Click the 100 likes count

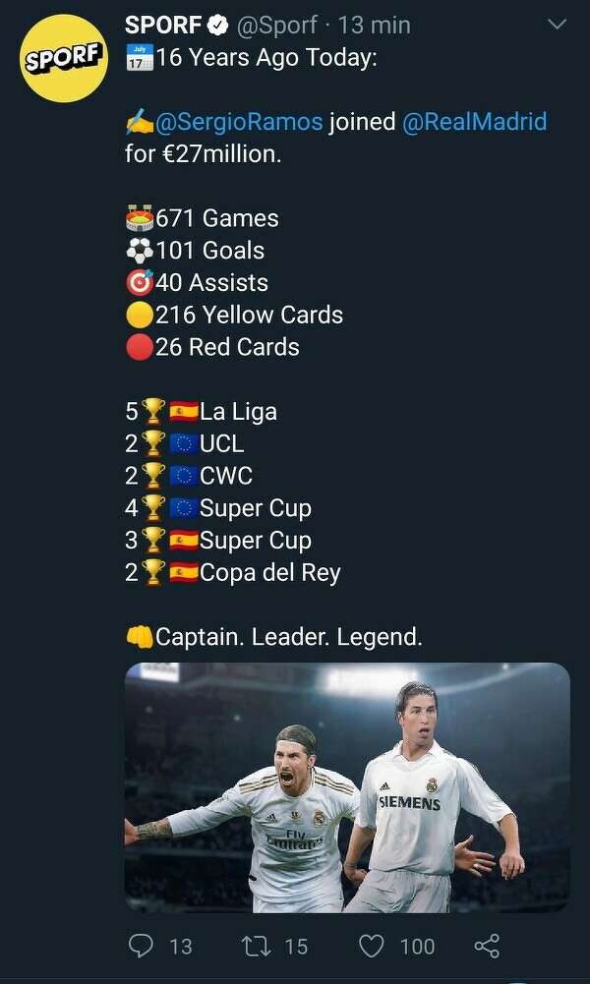click(x=417, y=946)
